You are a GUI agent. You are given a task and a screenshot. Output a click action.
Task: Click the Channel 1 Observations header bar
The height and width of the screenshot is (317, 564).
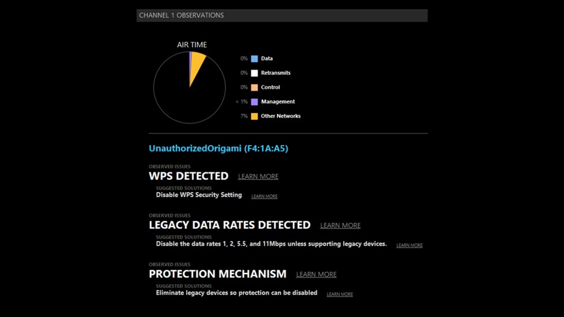pyautogui.click(x=282, y=15)
